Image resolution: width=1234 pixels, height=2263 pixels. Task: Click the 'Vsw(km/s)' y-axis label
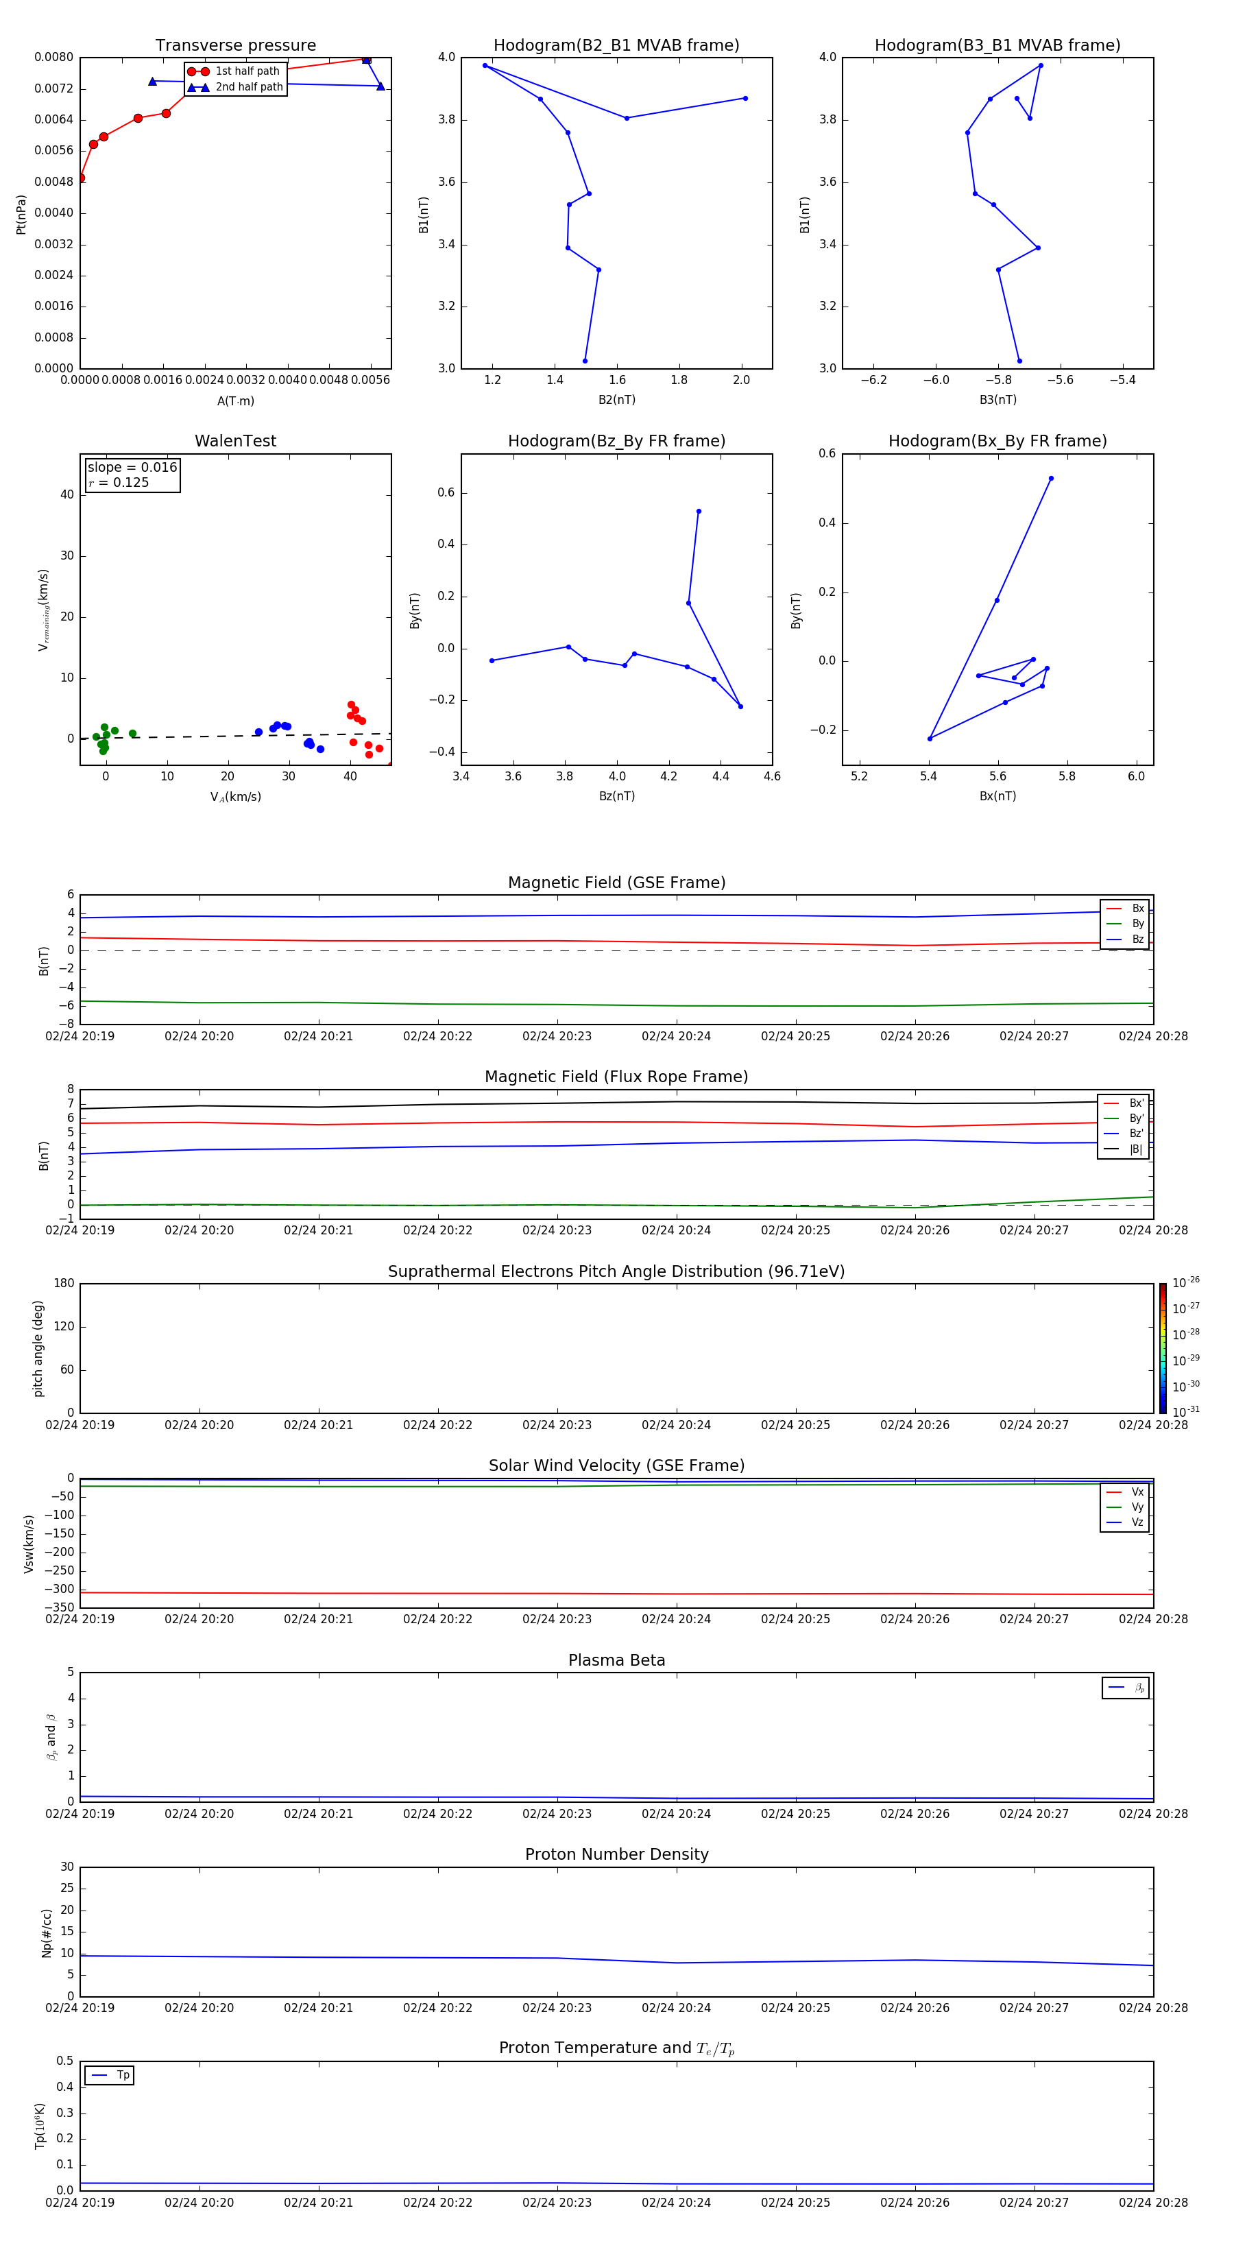29,1544
